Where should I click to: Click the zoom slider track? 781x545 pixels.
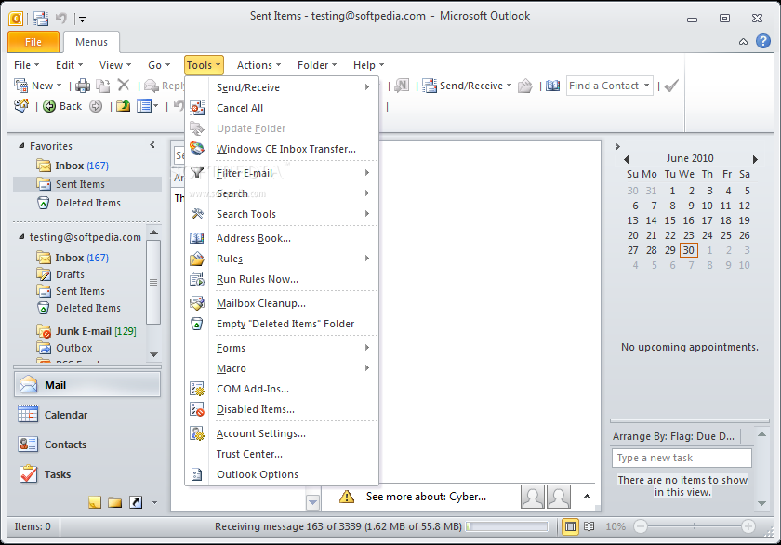(x=695, y=526)
